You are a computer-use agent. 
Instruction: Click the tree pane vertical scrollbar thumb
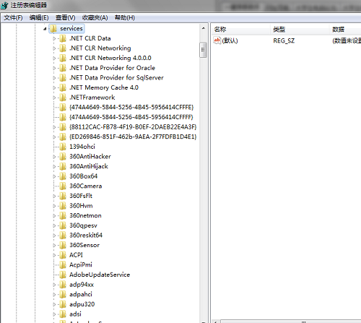[204, 50]
